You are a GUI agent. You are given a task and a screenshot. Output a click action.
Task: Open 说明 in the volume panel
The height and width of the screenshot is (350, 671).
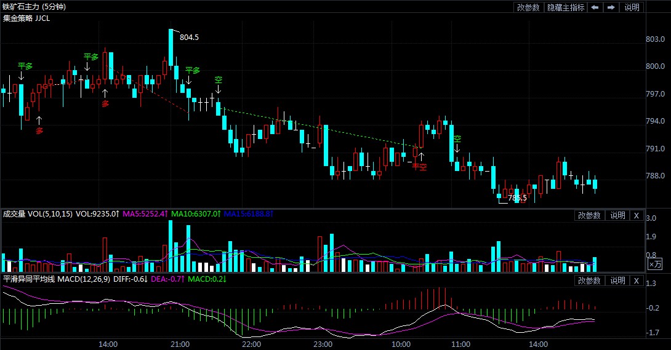[x=617, y=215]
